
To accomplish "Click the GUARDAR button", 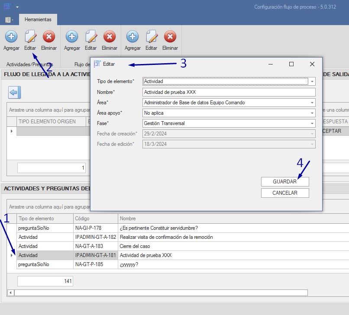I will (285, 182).
